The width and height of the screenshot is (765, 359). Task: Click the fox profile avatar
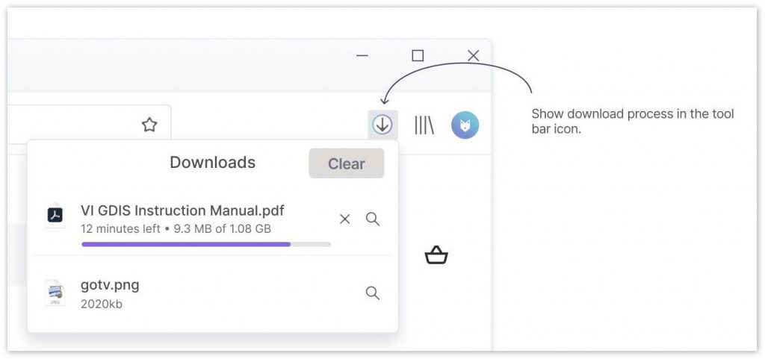click(465, 125)
